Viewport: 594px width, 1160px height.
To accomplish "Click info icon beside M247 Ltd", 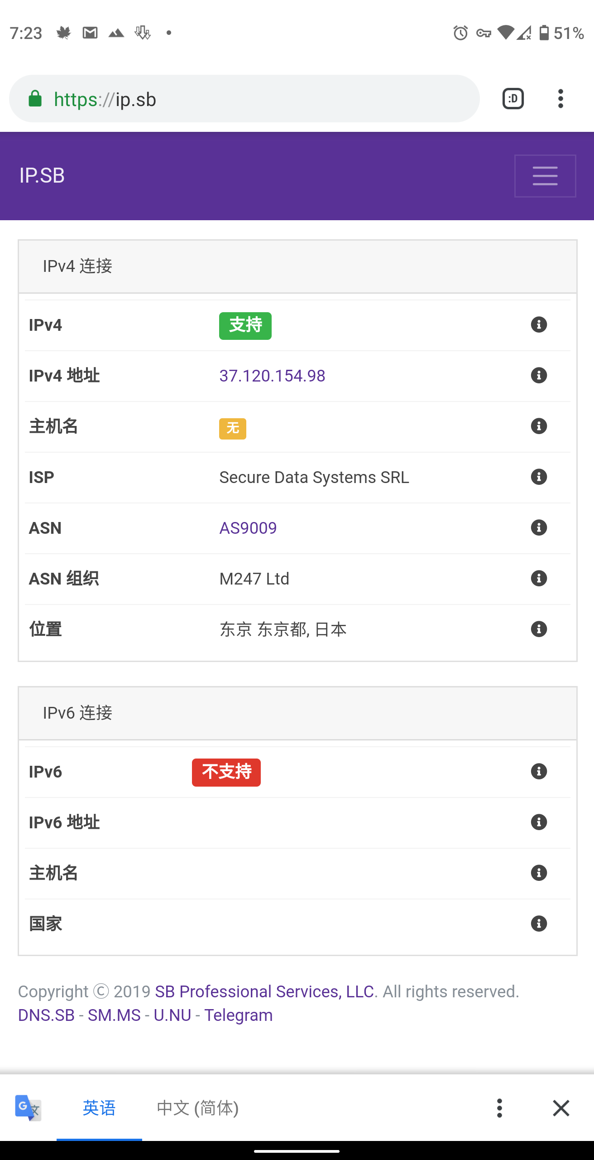I will [x=539, y=579].
